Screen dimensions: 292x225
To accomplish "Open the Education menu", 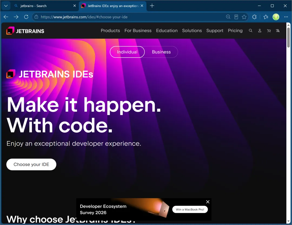I will (167, 31).
